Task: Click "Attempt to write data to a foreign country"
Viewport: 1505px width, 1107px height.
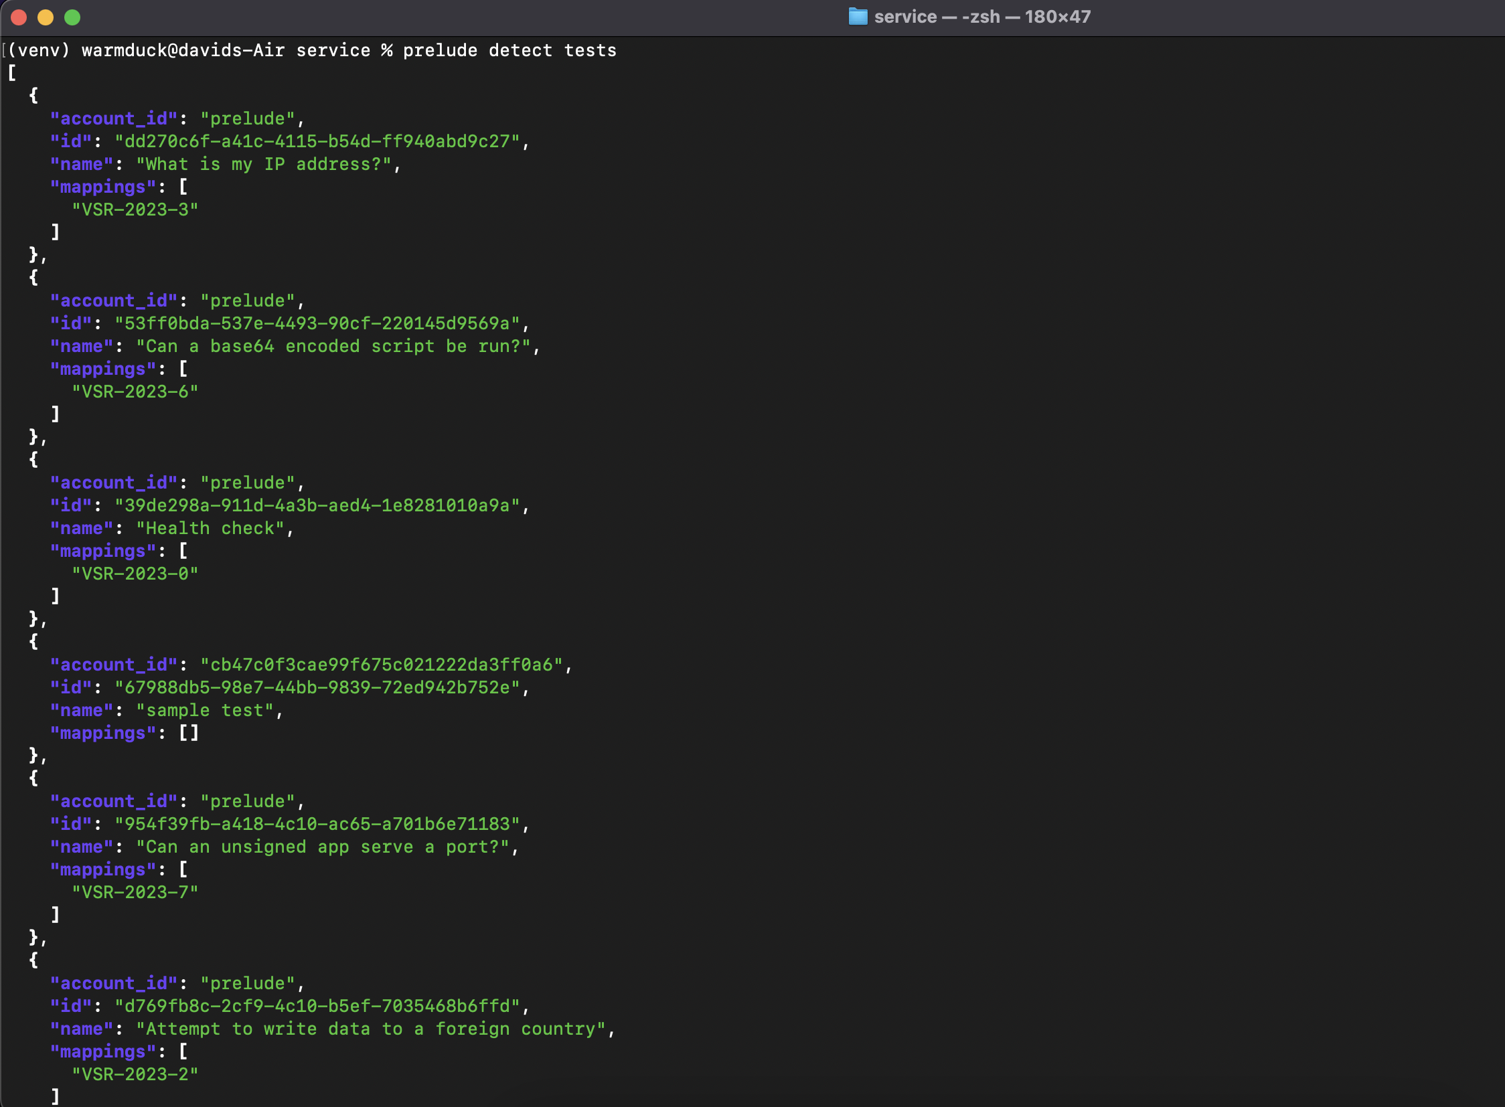Action: tap(371, 1029)
